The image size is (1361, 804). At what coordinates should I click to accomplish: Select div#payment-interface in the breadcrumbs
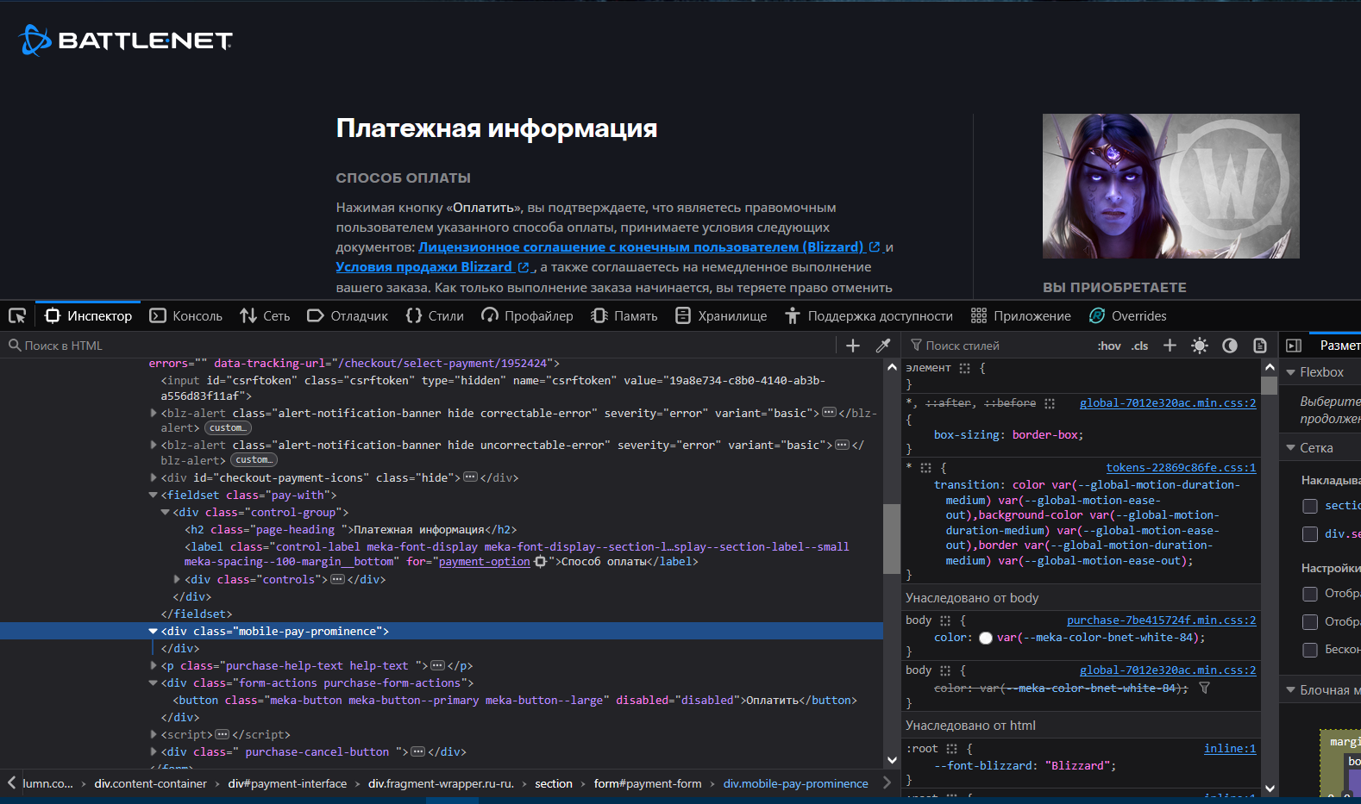[x=287, y=783]
